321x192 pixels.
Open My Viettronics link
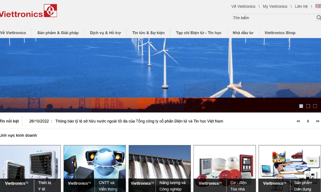click(x=275, y=6)
